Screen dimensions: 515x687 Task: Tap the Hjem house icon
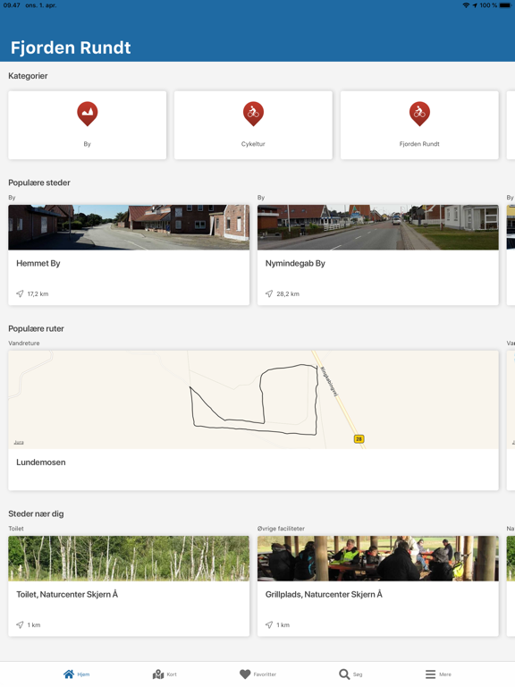tap(69, 674)
